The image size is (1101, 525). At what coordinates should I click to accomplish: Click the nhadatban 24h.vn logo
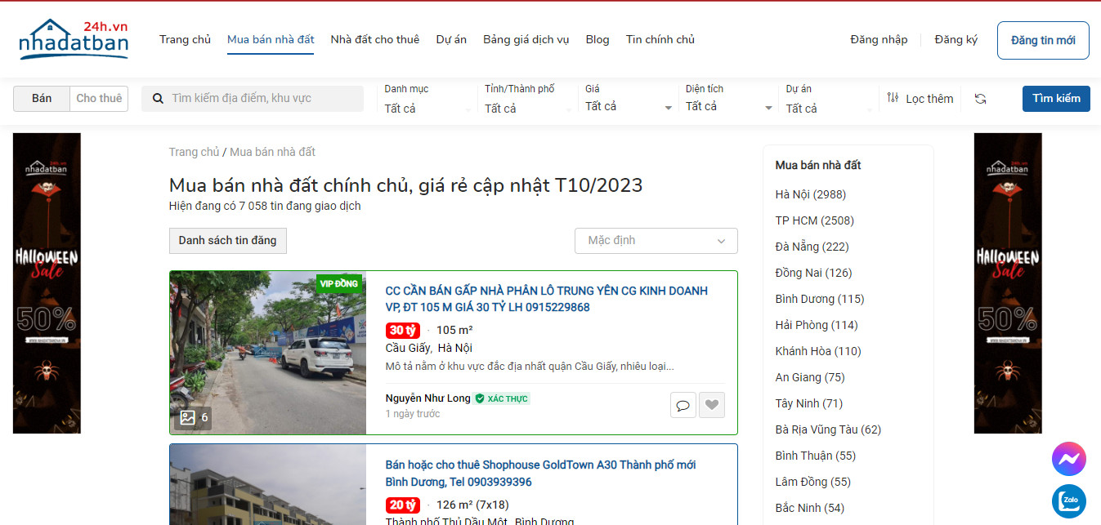click(x=74, y=38)
